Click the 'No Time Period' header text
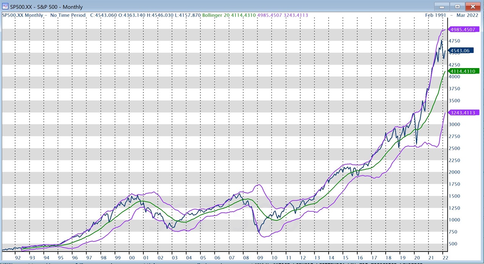The width and height of the screenshot is (484, 264). [x=68, y=15]
